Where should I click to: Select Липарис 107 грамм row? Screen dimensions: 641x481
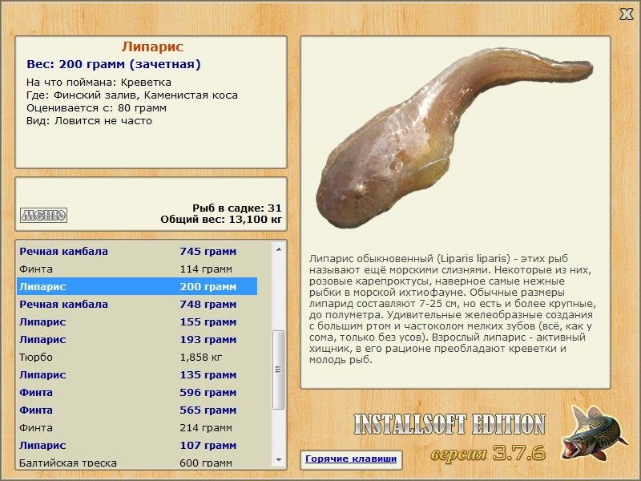[137, 445]
